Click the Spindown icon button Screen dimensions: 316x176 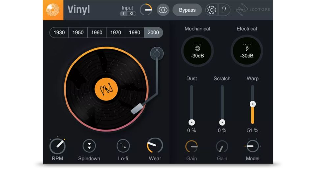(x=89, y=145)
